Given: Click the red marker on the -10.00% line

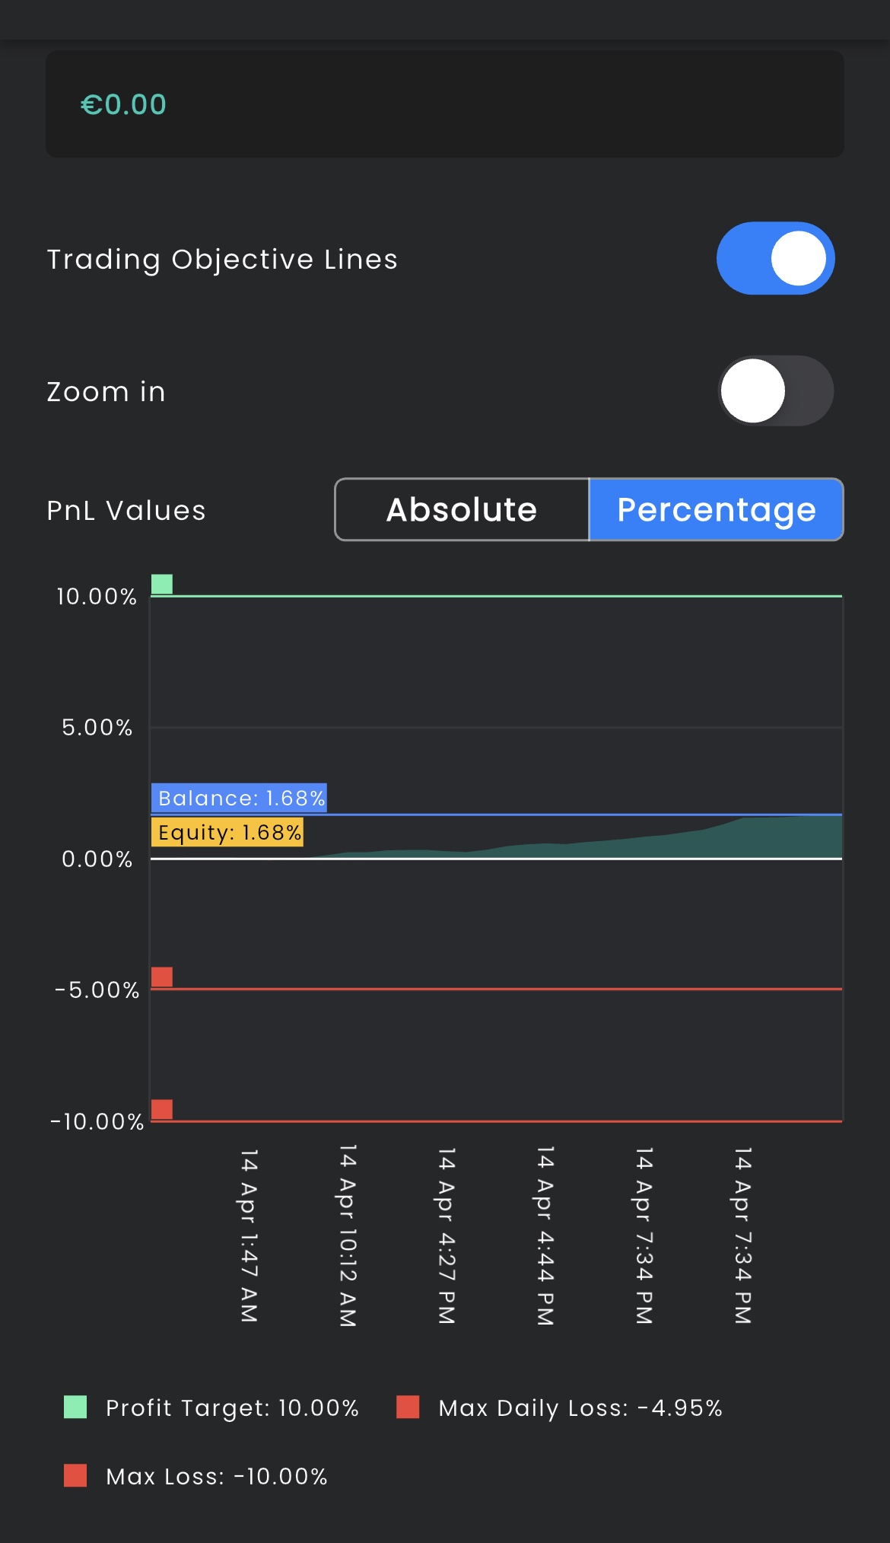Looking at the screenshot, I should coord(162,1109).
